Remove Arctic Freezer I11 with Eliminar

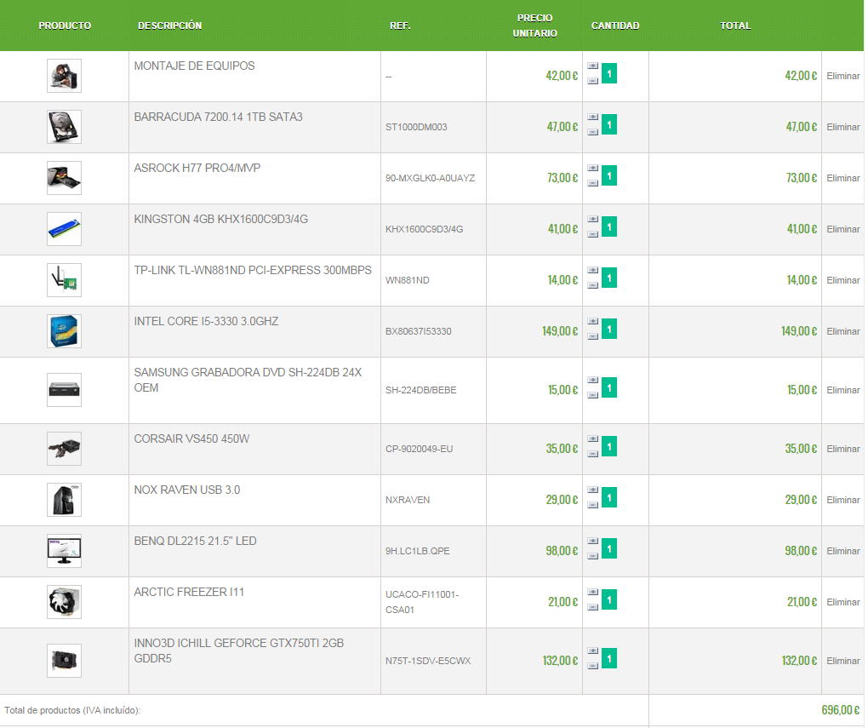coord(843,601)
